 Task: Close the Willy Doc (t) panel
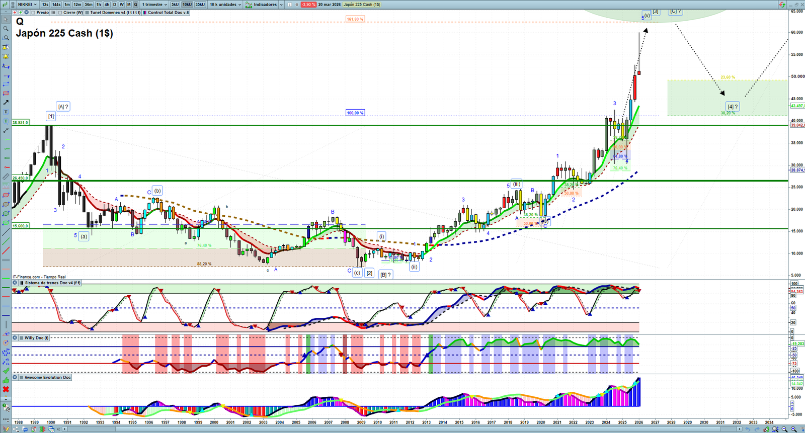[x=15, y=338]
